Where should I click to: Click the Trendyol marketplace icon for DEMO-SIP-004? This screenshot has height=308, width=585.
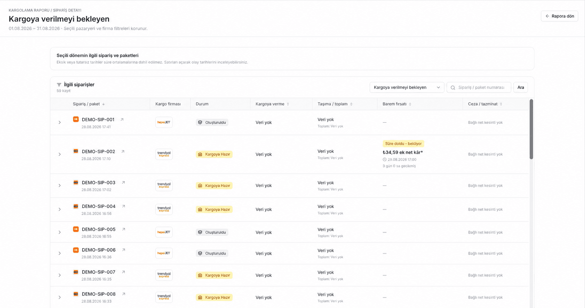pos(76,206)
